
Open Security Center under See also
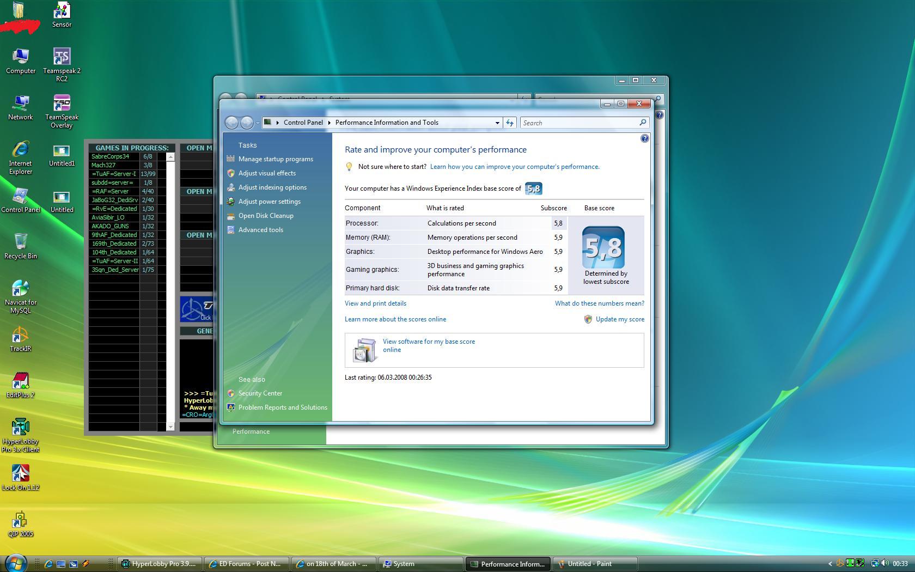point(260,393)
